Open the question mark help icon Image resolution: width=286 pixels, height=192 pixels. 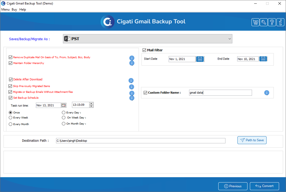tap(272, 22)
